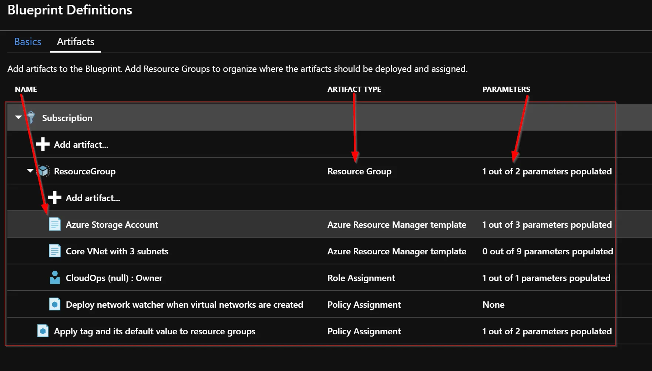The height and width of the screenshot is (371, 652).
Task: Open Azure Storage Account parameters populated link
Action: (x=547, y=225)
